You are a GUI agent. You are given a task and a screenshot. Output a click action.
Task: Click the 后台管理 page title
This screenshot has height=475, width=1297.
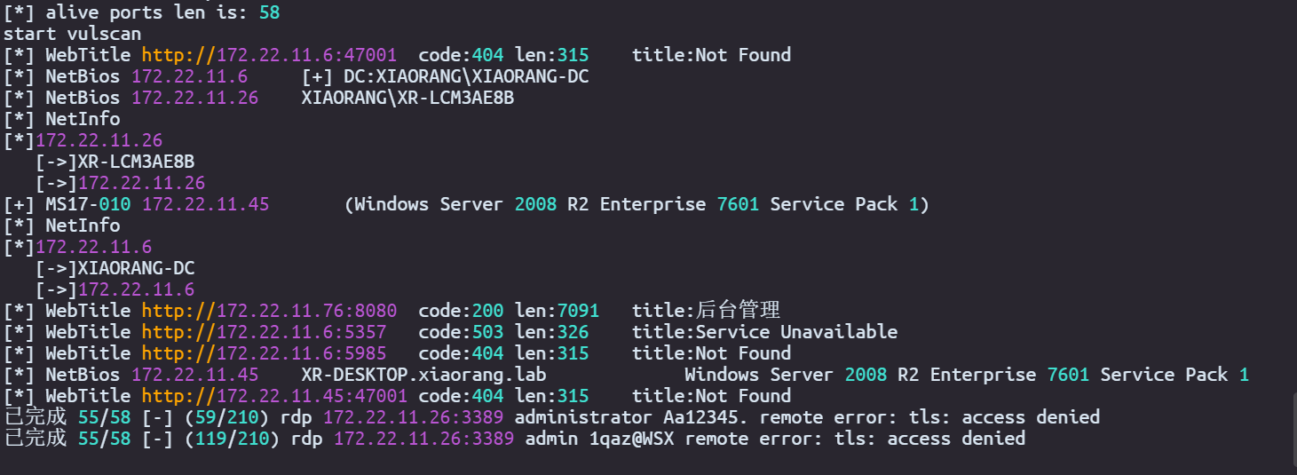click(738, 311)
